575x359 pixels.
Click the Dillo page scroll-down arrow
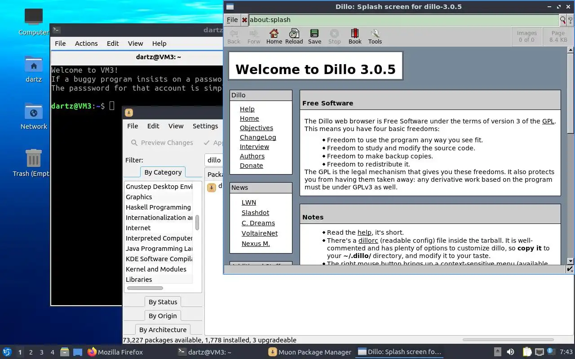pos(571,261)
